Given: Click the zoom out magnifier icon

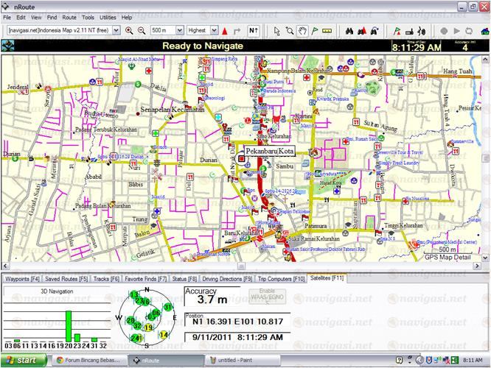Looking at the screenshot, I should click(x=141, y=31).
